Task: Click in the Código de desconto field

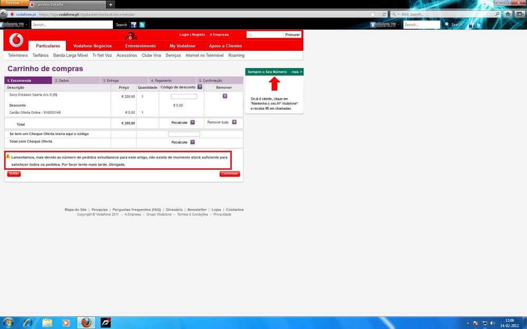Action: click(184, 96)
